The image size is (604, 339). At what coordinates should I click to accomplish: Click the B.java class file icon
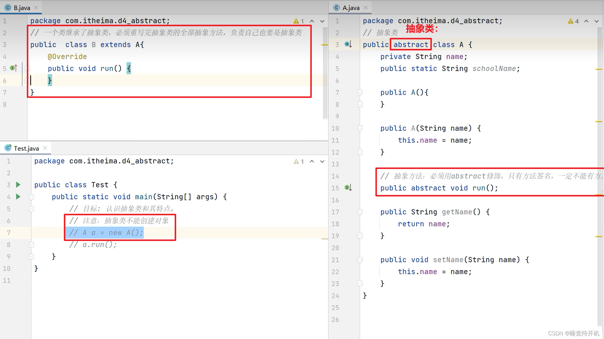pyautogui.click(x=8, y=8)
